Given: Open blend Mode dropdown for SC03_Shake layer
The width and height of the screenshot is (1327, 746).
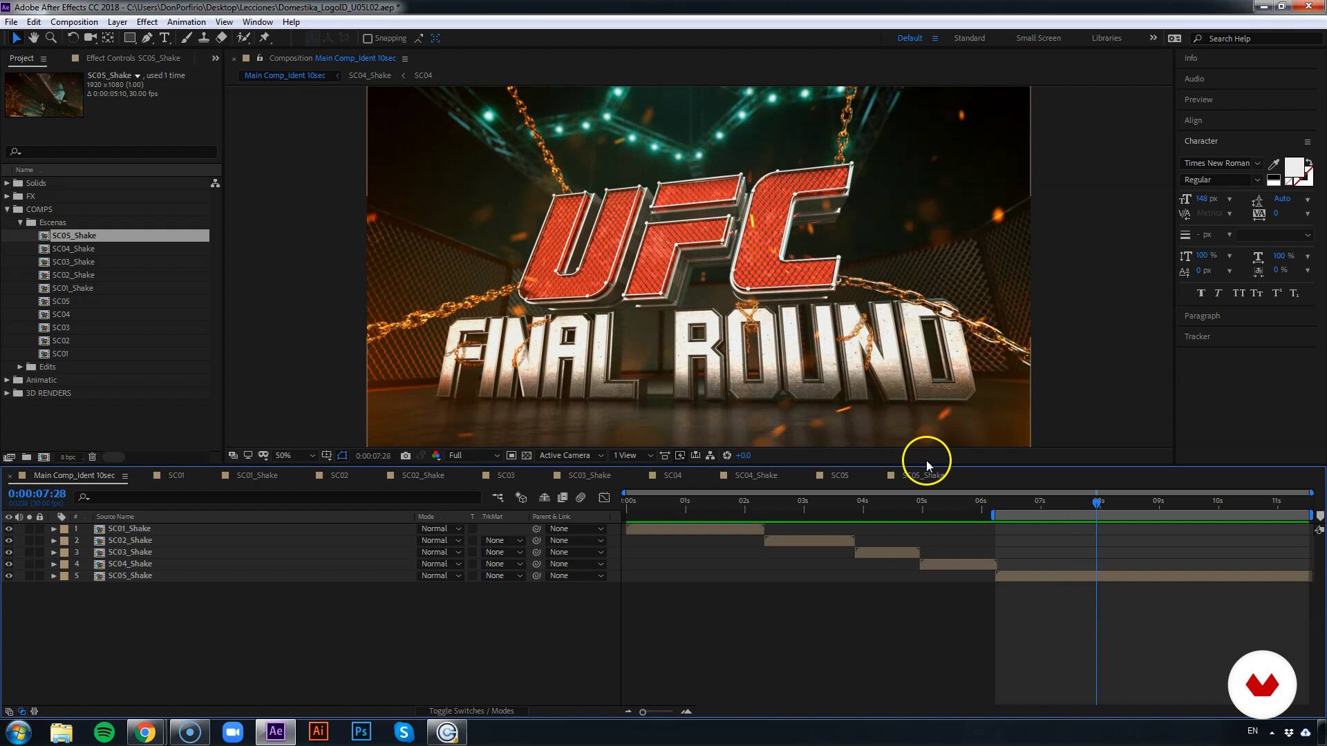Looking at the screenshot, I should tap(440, 553).
